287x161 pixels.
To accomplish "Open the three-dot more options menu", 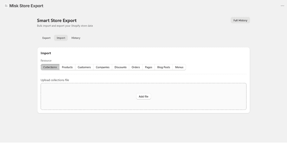I will [x=282, y=6].
